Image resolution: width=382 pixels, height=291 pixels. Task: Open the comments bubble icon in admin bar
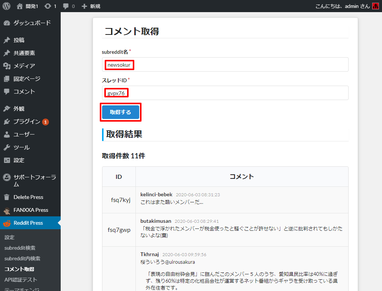pyautogui.click(x=66, y=6)
